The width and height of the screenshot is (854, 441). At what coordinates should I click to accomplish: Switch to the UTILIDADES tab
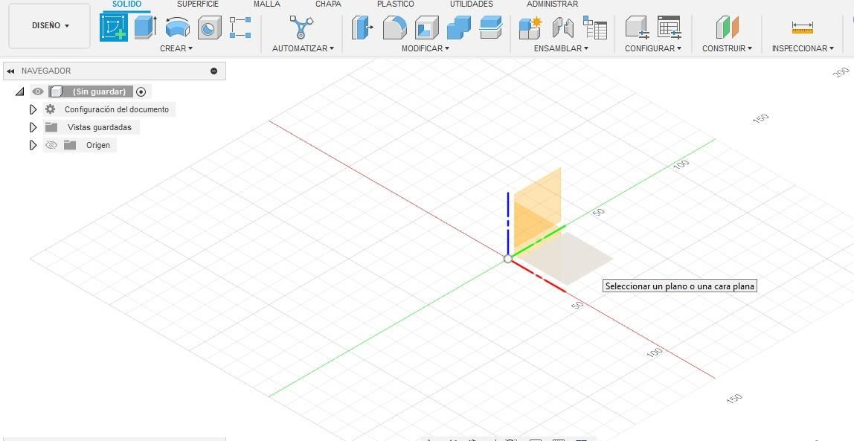pos(471,4)
